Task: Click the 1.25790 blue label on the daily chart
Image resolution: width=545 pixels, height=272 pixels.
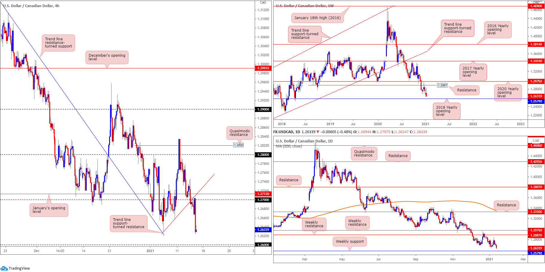Action: 536,253
